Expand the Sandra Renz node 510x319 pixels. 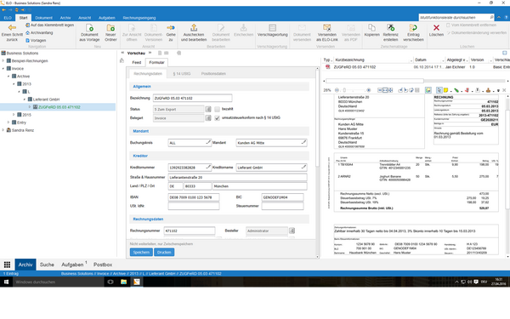click(x=3, y=130)
